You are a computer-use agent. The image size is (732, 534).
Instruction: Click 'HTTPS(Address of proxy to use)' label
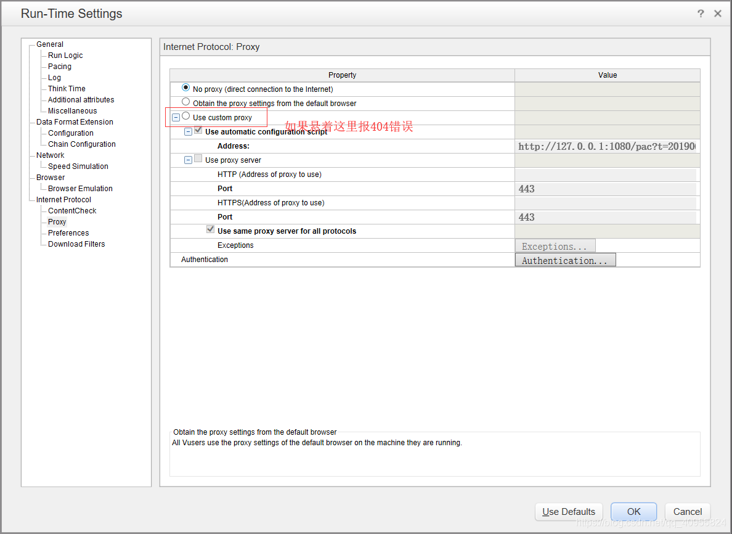270,203
